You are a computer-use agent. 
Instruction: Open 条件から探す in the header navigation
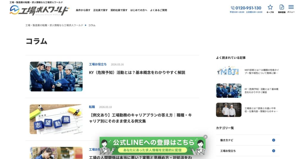click(x=83, y=10)
